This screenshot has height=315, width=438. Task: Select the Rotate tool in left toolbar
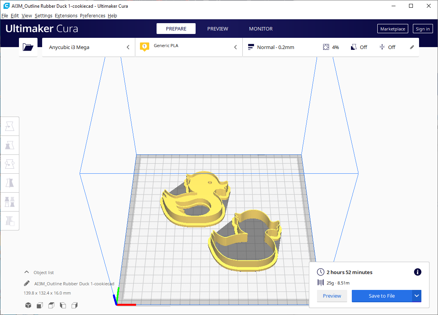10,164
